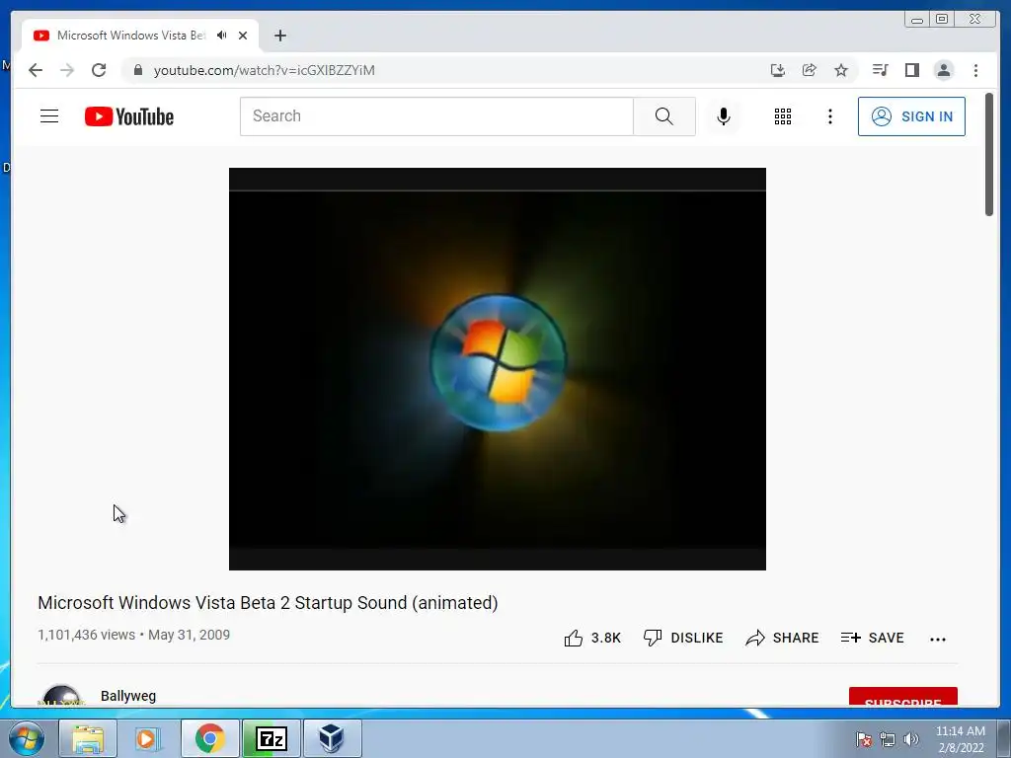Click the page vertical scrollbar thumb
This screenshot has height=758, width=1011.
(x=989, y=155)
